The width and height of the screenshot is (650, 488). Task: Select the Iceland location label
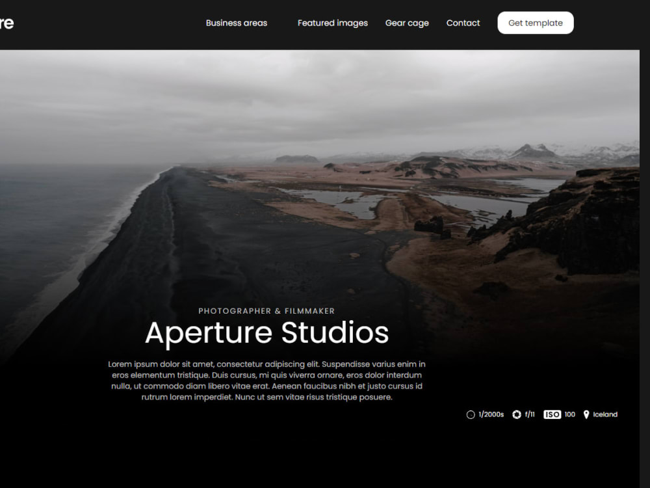tap(604, 414)
